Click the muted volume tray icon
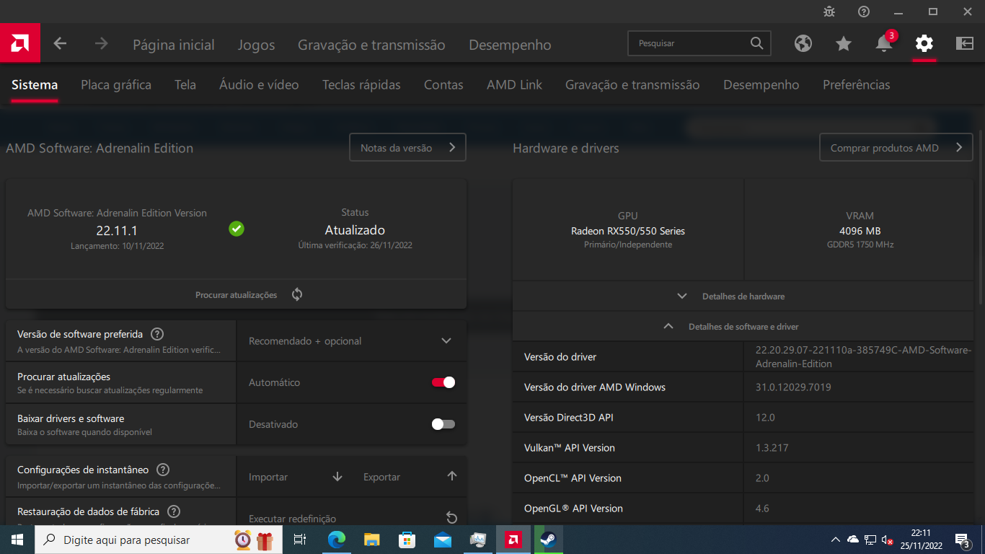 [x=888, y=540]
